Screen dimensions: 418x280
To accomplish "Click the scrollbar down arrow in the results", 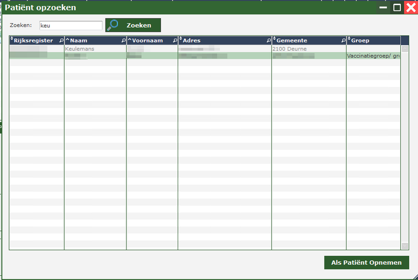I will tap(404, 246).
